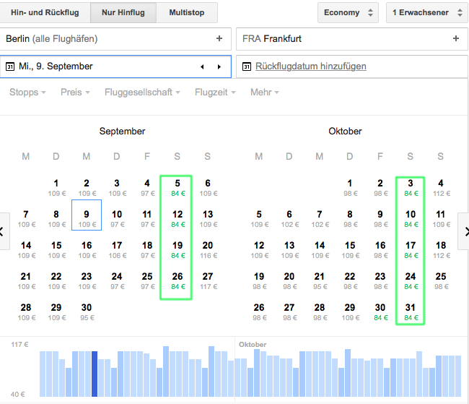Viewport: 469px width, 404px height.
Task: Select September 27 at 117 €
Action: 208,281
